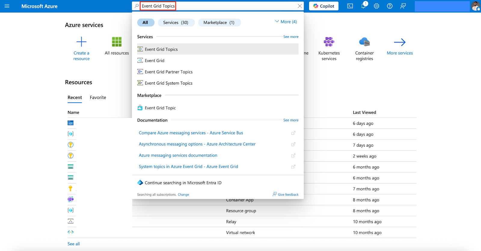The image size is (481, 251).
Task: Click the Name column header
Action: [x=73, y=112]
